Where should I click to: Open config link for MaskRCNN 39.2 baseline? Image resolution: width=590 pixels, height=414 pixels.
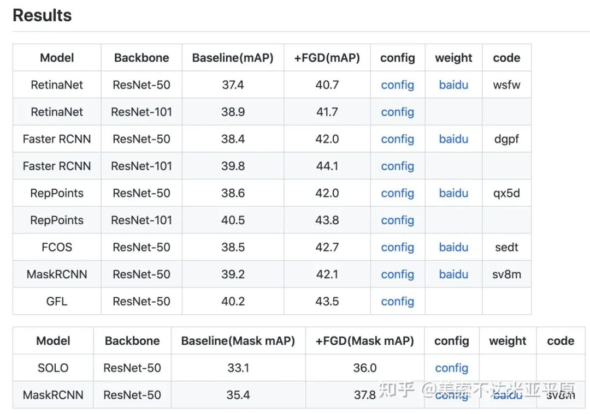(x=397, y=274)
